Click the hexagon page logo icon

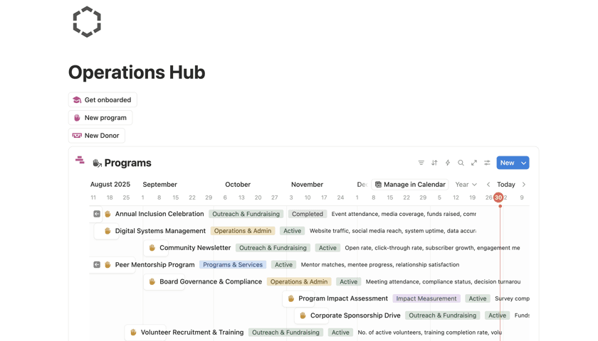click(x=87, y=22)
